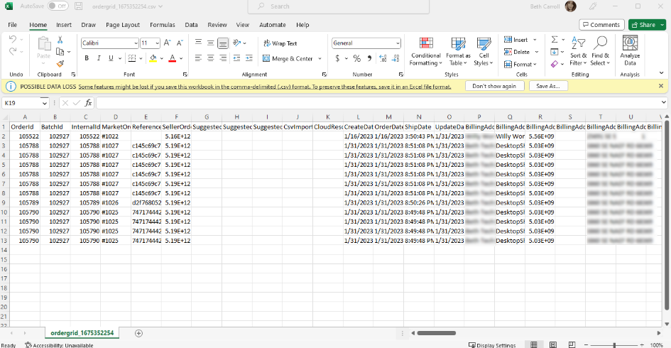The width and height of the screenshot is (671, 348).
Task: Select the Format Painter brush
Action: (60, 64)
